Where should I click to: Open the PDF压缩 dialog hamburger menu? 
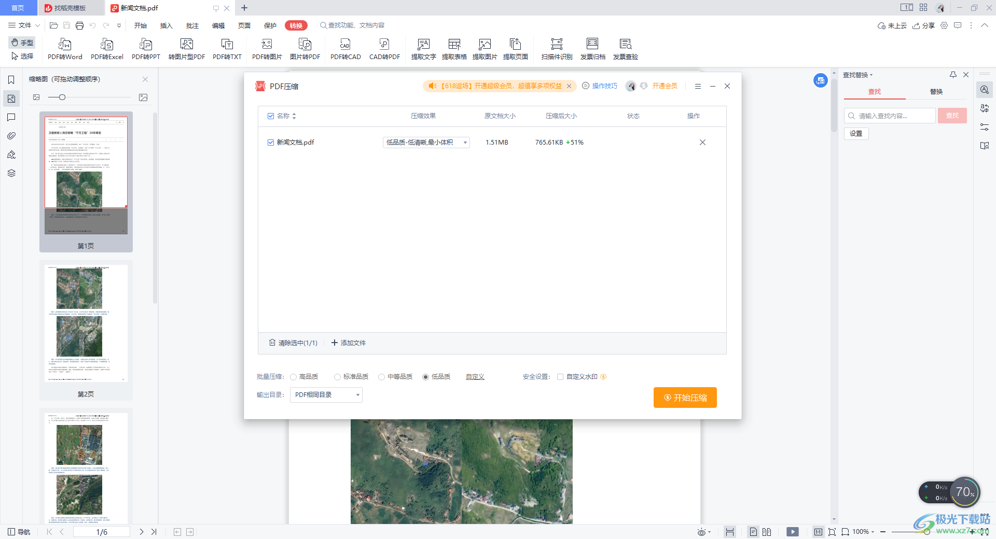[x=698, y=87]
